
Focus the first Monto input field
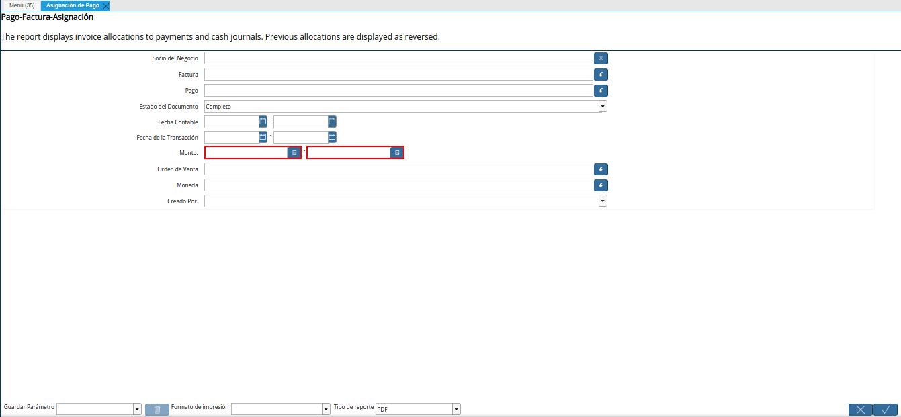[x=247, y=153]
